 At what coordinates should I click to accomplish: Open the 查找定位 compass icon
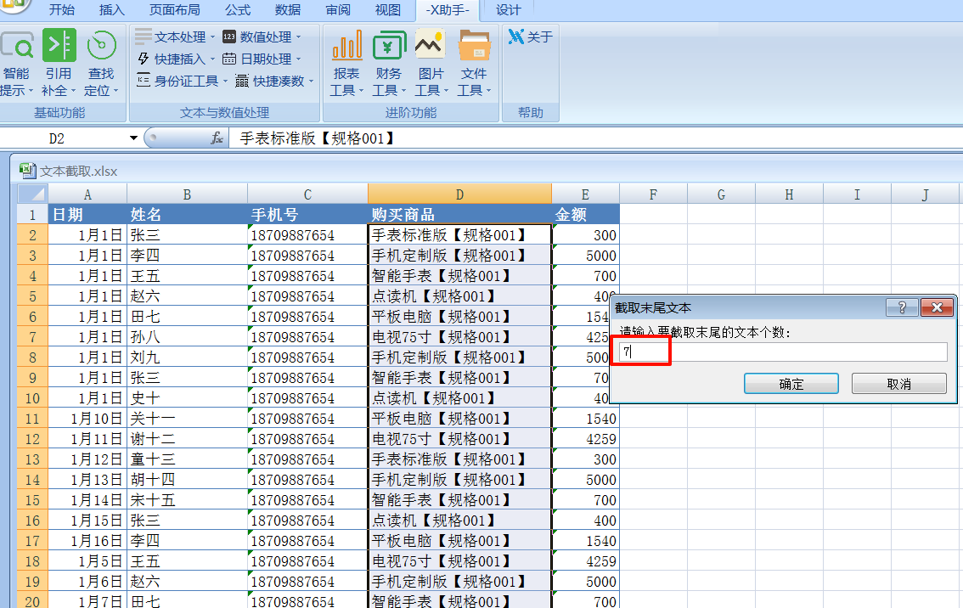click(101, 46)
